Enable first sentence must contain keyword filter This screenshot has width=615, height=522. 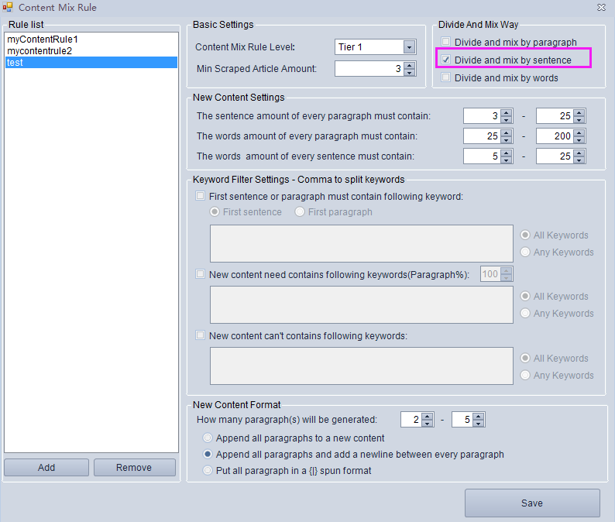click(x=201, y=197)
